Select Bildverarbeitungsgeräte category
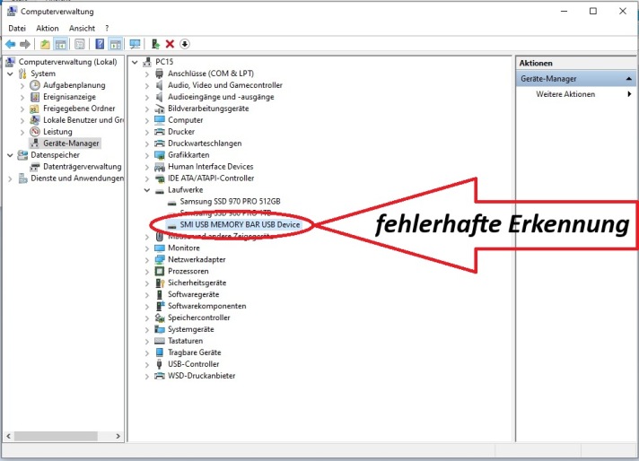Image resolution: width=639 pixels, height=461 pixels. pos(208,109)
